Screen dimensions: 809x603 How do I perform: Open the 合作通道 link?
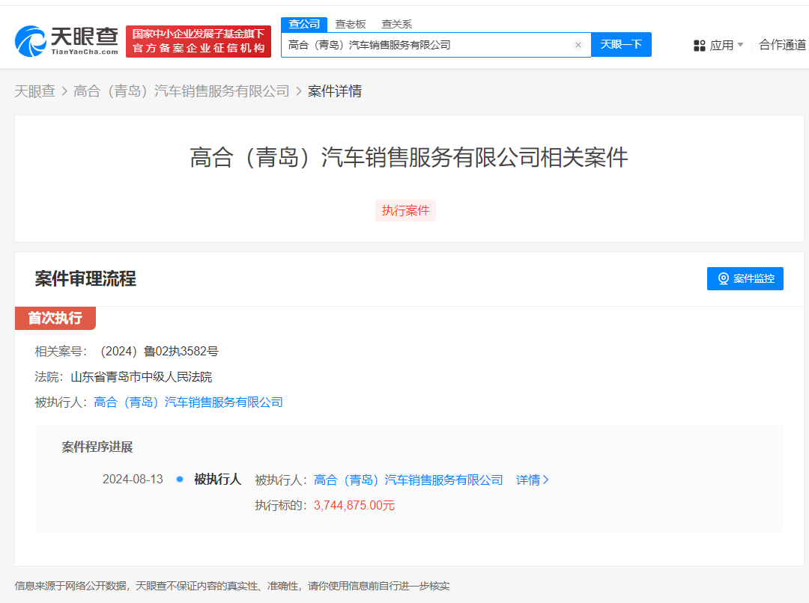click(781, 45)
